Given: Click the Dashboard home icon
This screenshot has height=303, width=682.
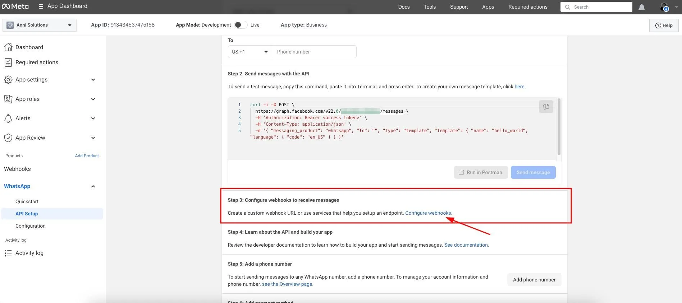Looking at the screenshot, I should [8, 47].
